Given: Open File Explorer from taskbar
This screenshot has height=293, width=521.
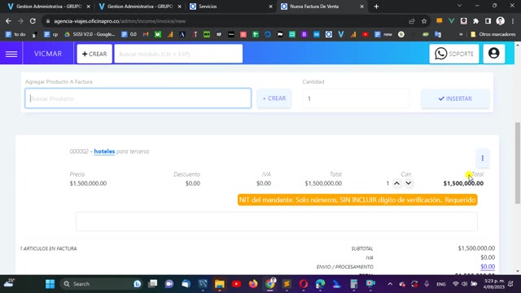Looking at the screenshot, I should point(220,284).
